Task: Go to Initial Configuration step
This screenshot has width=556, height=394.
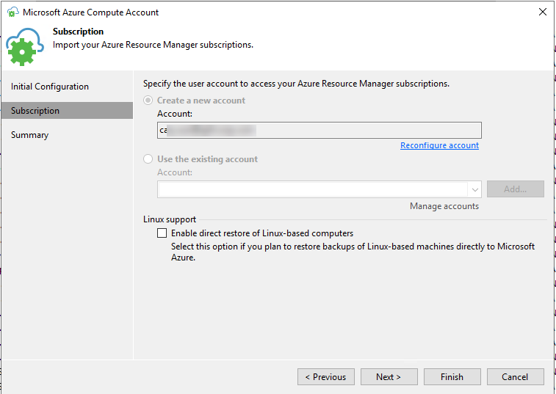Action: [x=50, y=87]
